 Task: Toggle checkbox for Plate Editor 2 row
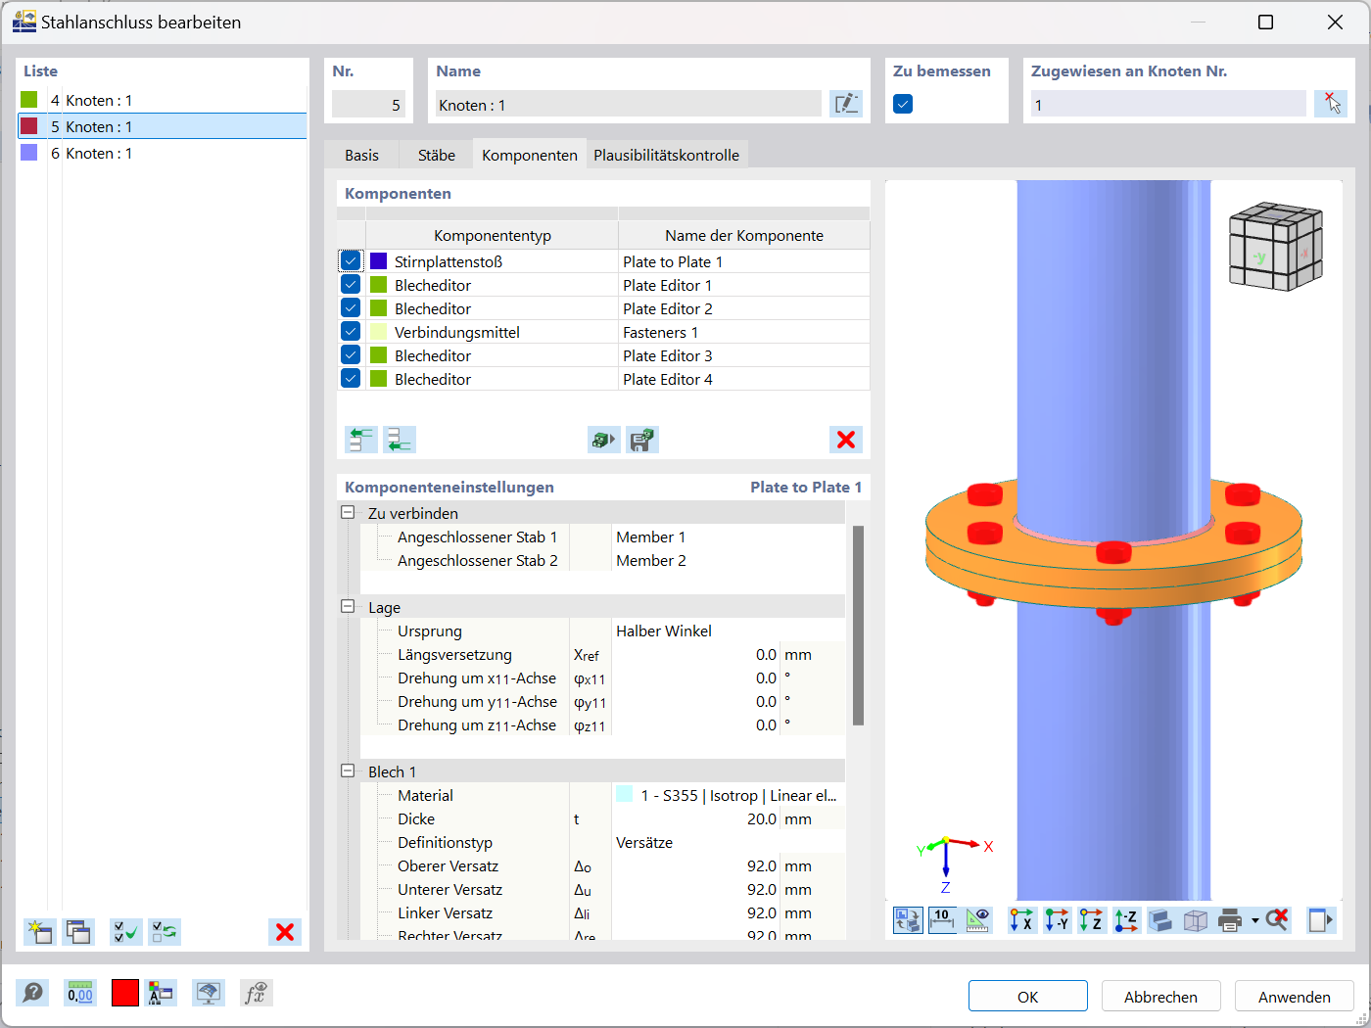pos(351,308)
